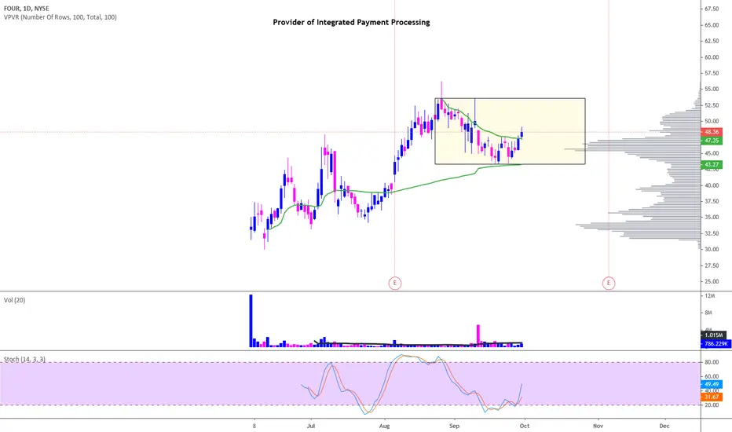Click the upcoming earnings E marker near November
The width and height of the screenshot is (732, 432).
coord(608,283)
